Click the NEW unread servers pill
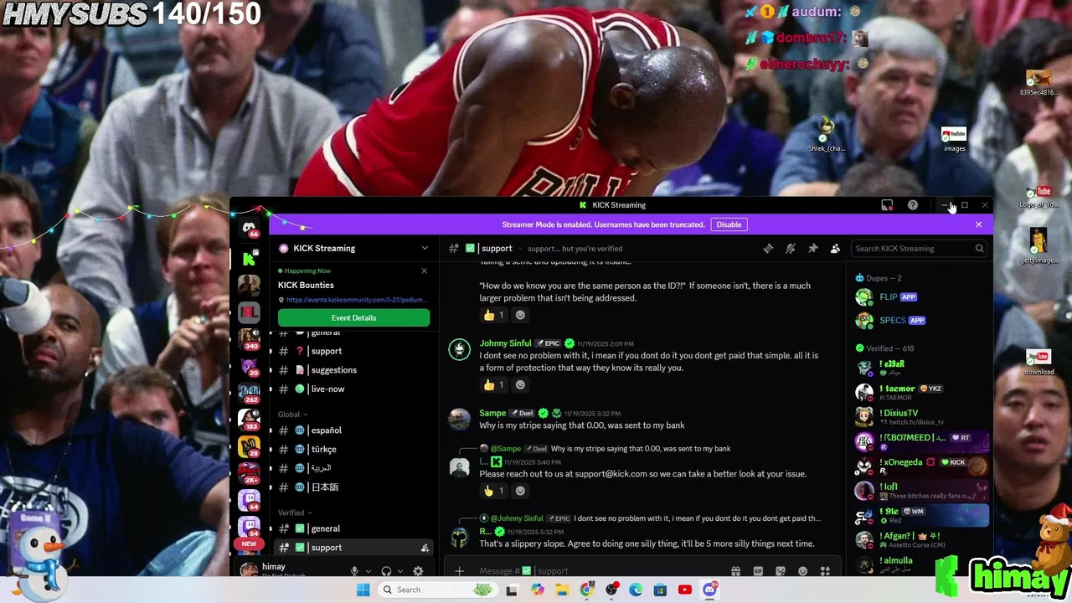 [x=249, y=544]
